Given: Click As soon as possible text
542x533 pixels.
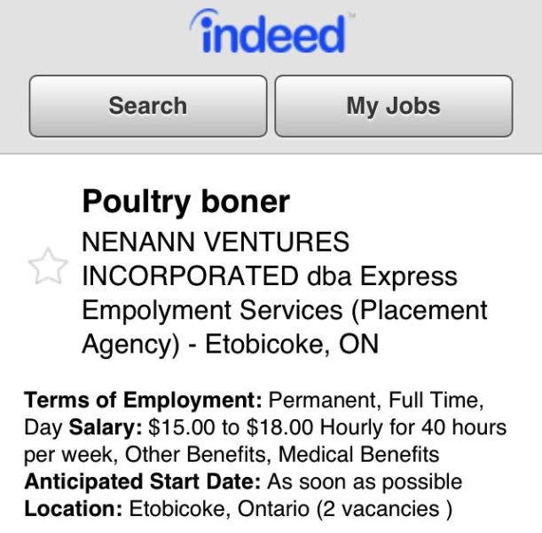Looking at the screenshot, I should [365, 481].
